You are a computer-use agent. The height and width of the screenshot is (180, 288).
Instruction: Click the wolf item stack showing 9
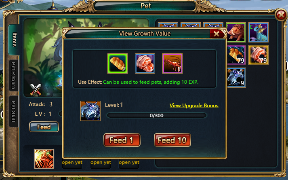(x=236, y=78)
